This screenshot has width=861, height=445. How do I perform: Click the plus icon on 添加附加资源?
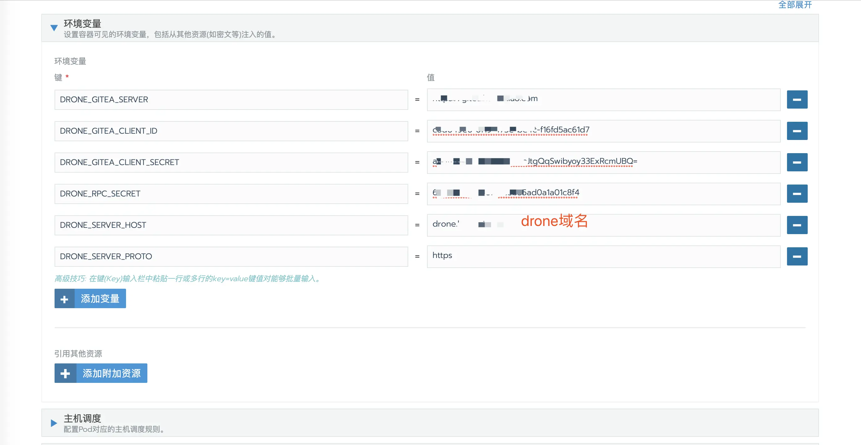coord(66,373)
